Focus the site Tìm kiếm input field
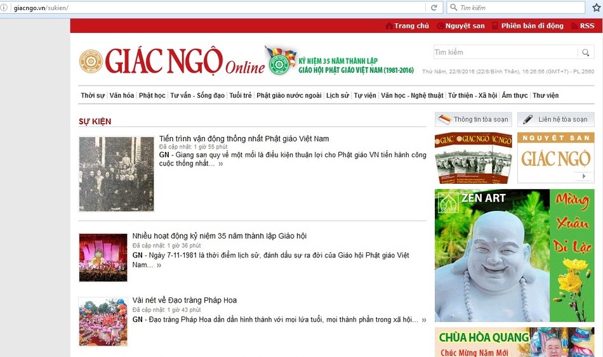Screen dimensions: 603x357 (506, 52)
